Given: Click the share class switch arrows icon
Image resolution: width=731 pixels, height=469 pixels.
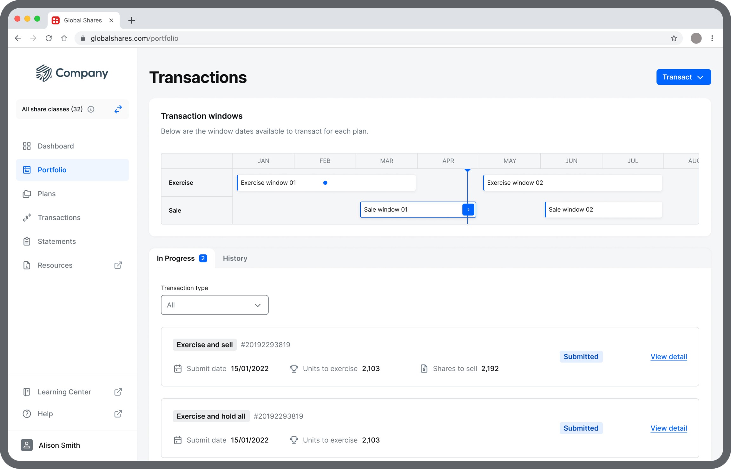Looking at the screenshot, I should [x=118, y=109].
